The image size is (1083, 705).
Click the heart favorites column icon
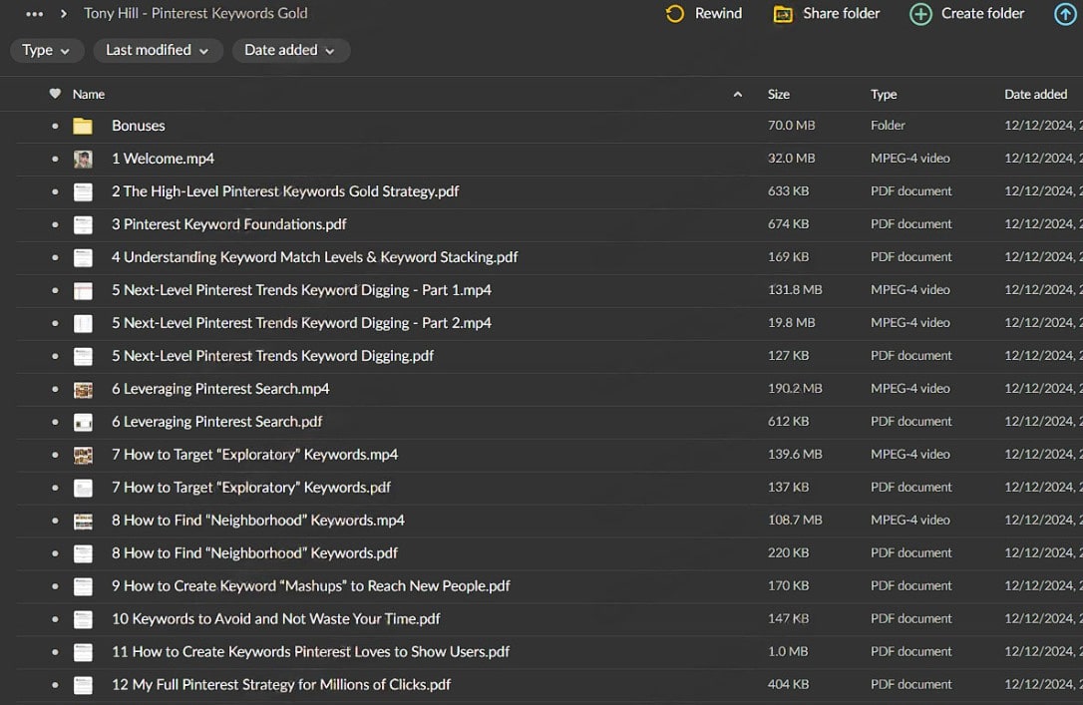[x=55, y=94]
